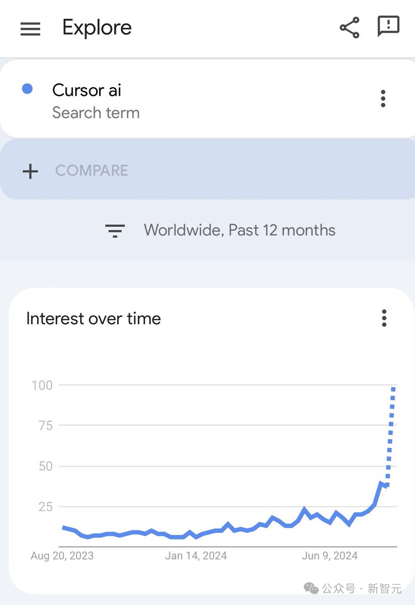Click the blue dot beside Cursor ai

tap(27, 89)
